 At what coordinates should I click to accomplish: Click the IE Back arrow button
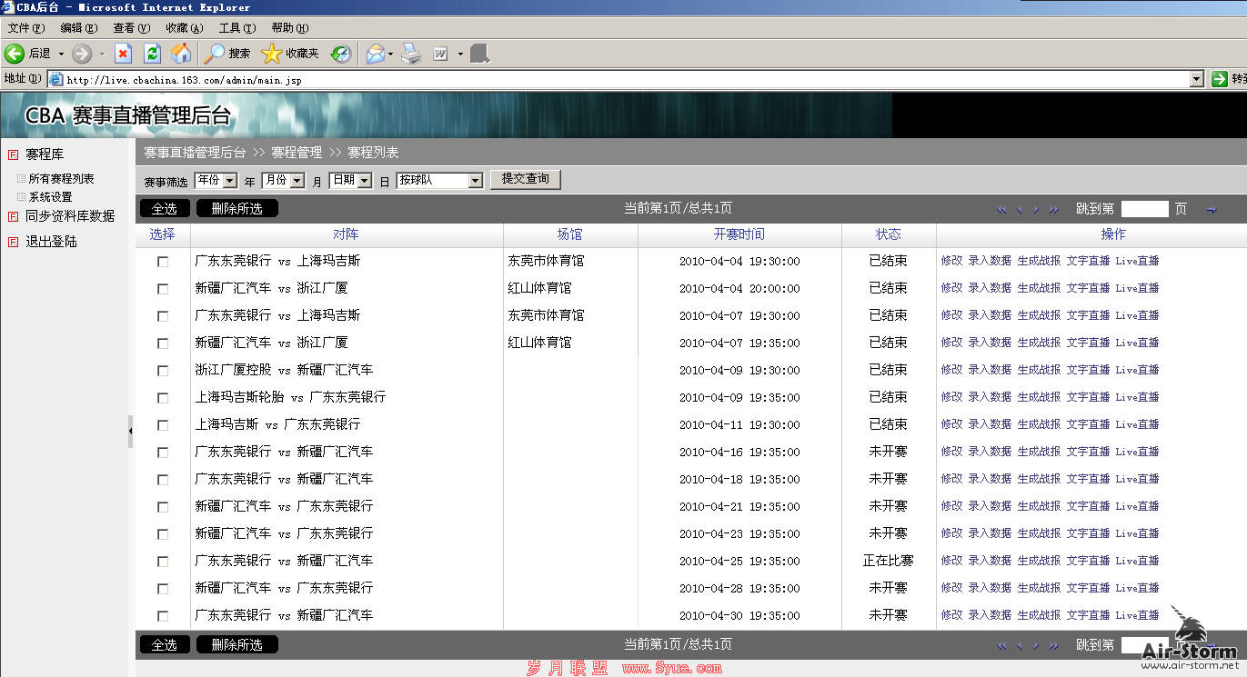15,54
